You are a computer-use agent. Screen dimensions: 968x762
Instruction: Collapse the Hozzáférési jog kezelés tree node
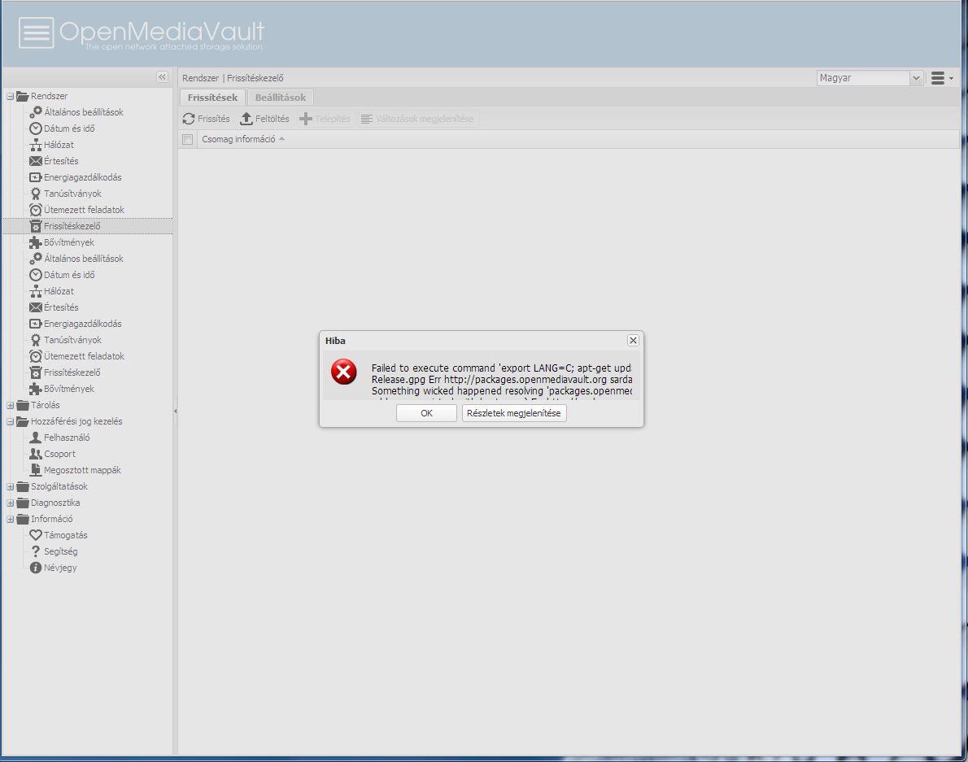coord(11,421)
